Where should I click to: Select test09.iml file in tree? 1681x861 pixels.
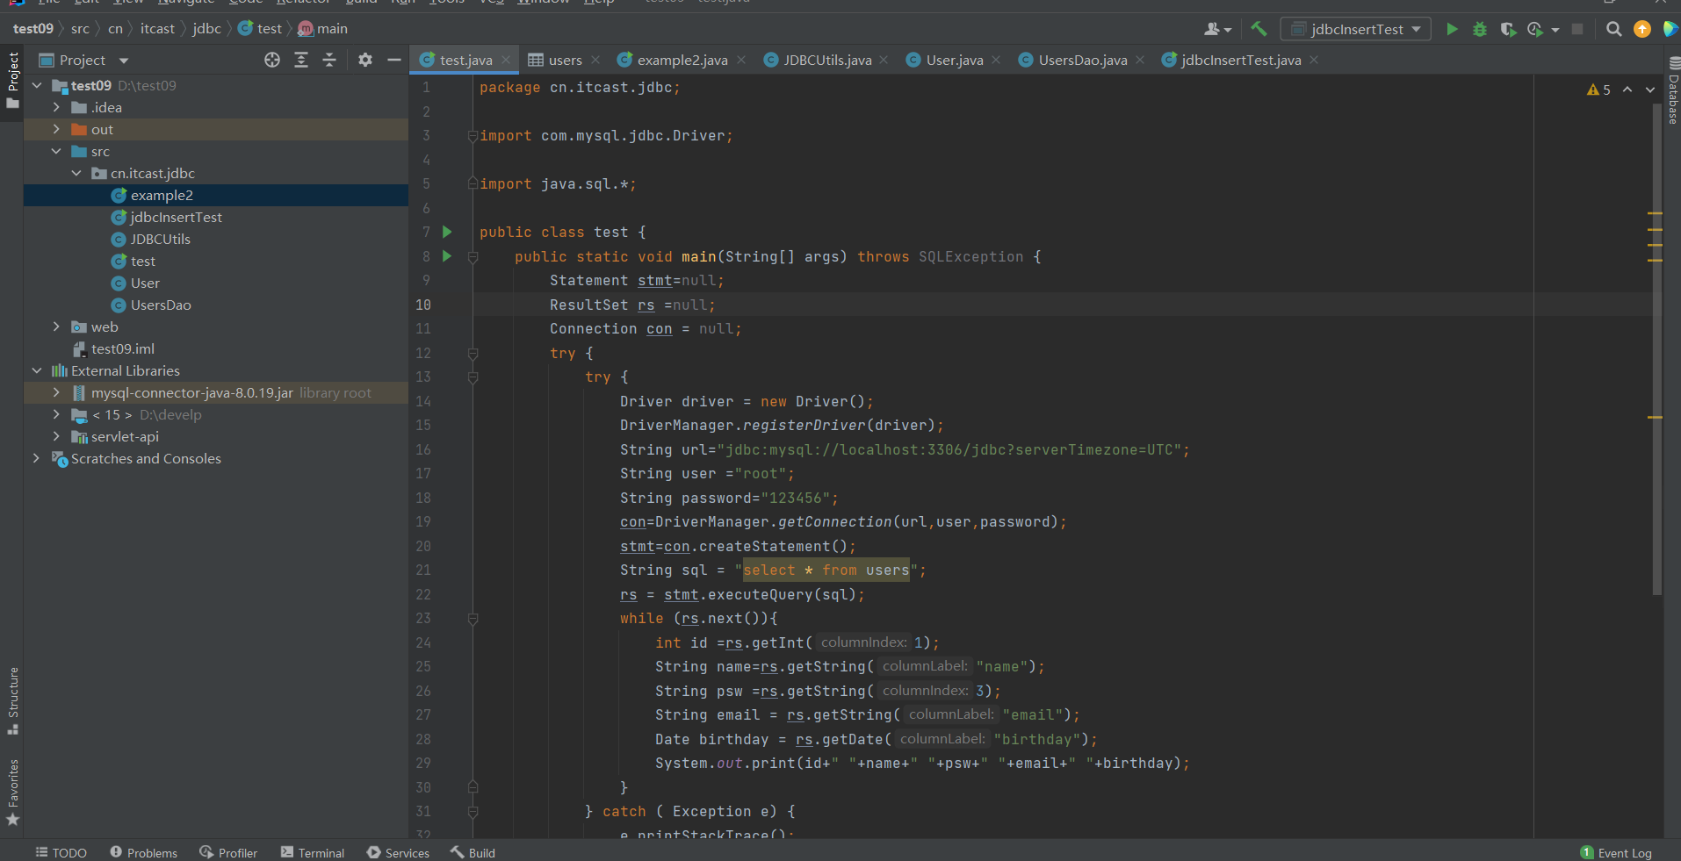coord(122,348)
